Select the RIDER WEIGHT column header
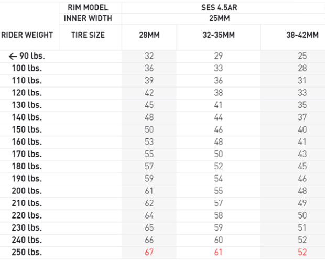 tap(27, 35)
